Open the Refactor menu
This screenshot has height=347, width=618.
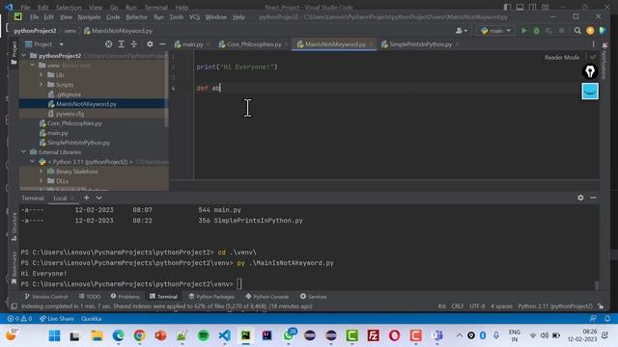point(136,17)
